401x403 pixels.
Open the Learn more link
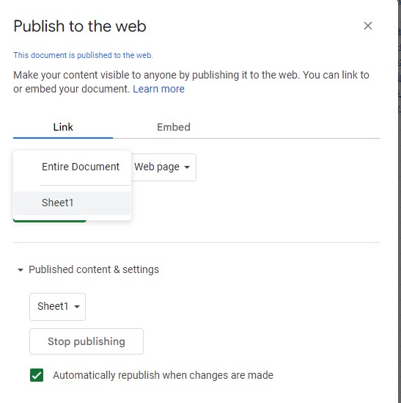158,89
